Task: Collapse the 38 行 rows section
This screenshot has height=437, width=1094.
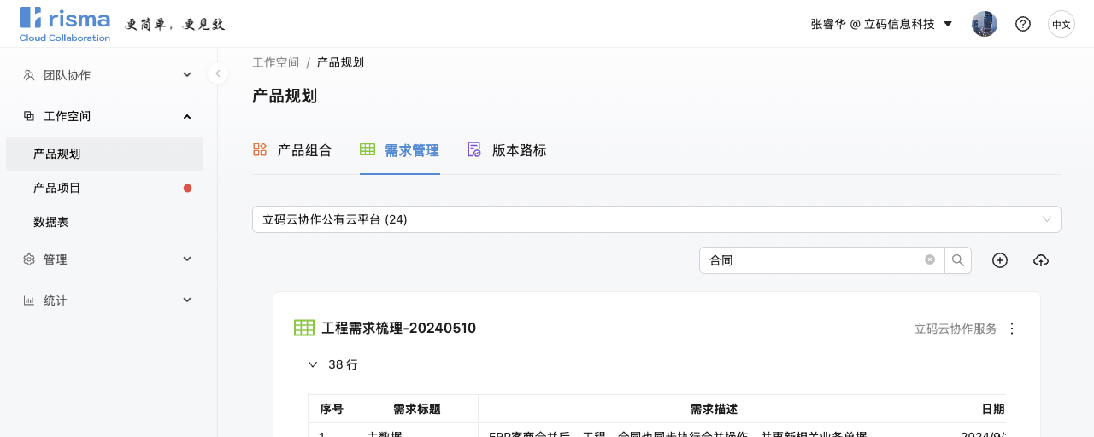Action: click(x=313, y=364)
